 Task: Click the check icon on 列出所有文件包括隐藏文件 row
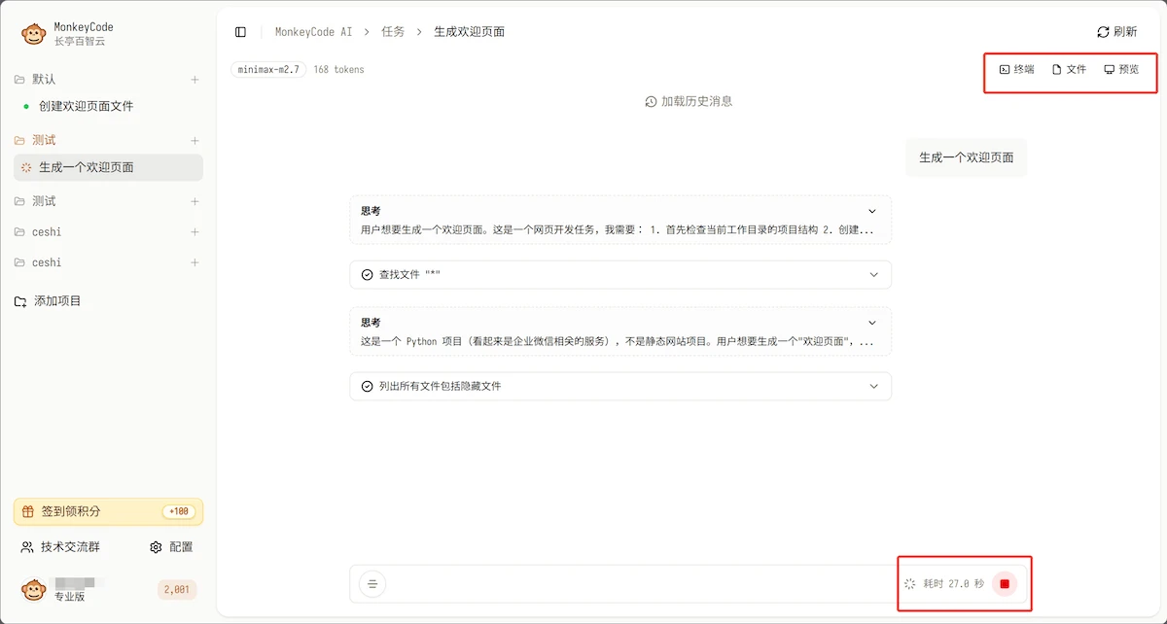(367, 386)
